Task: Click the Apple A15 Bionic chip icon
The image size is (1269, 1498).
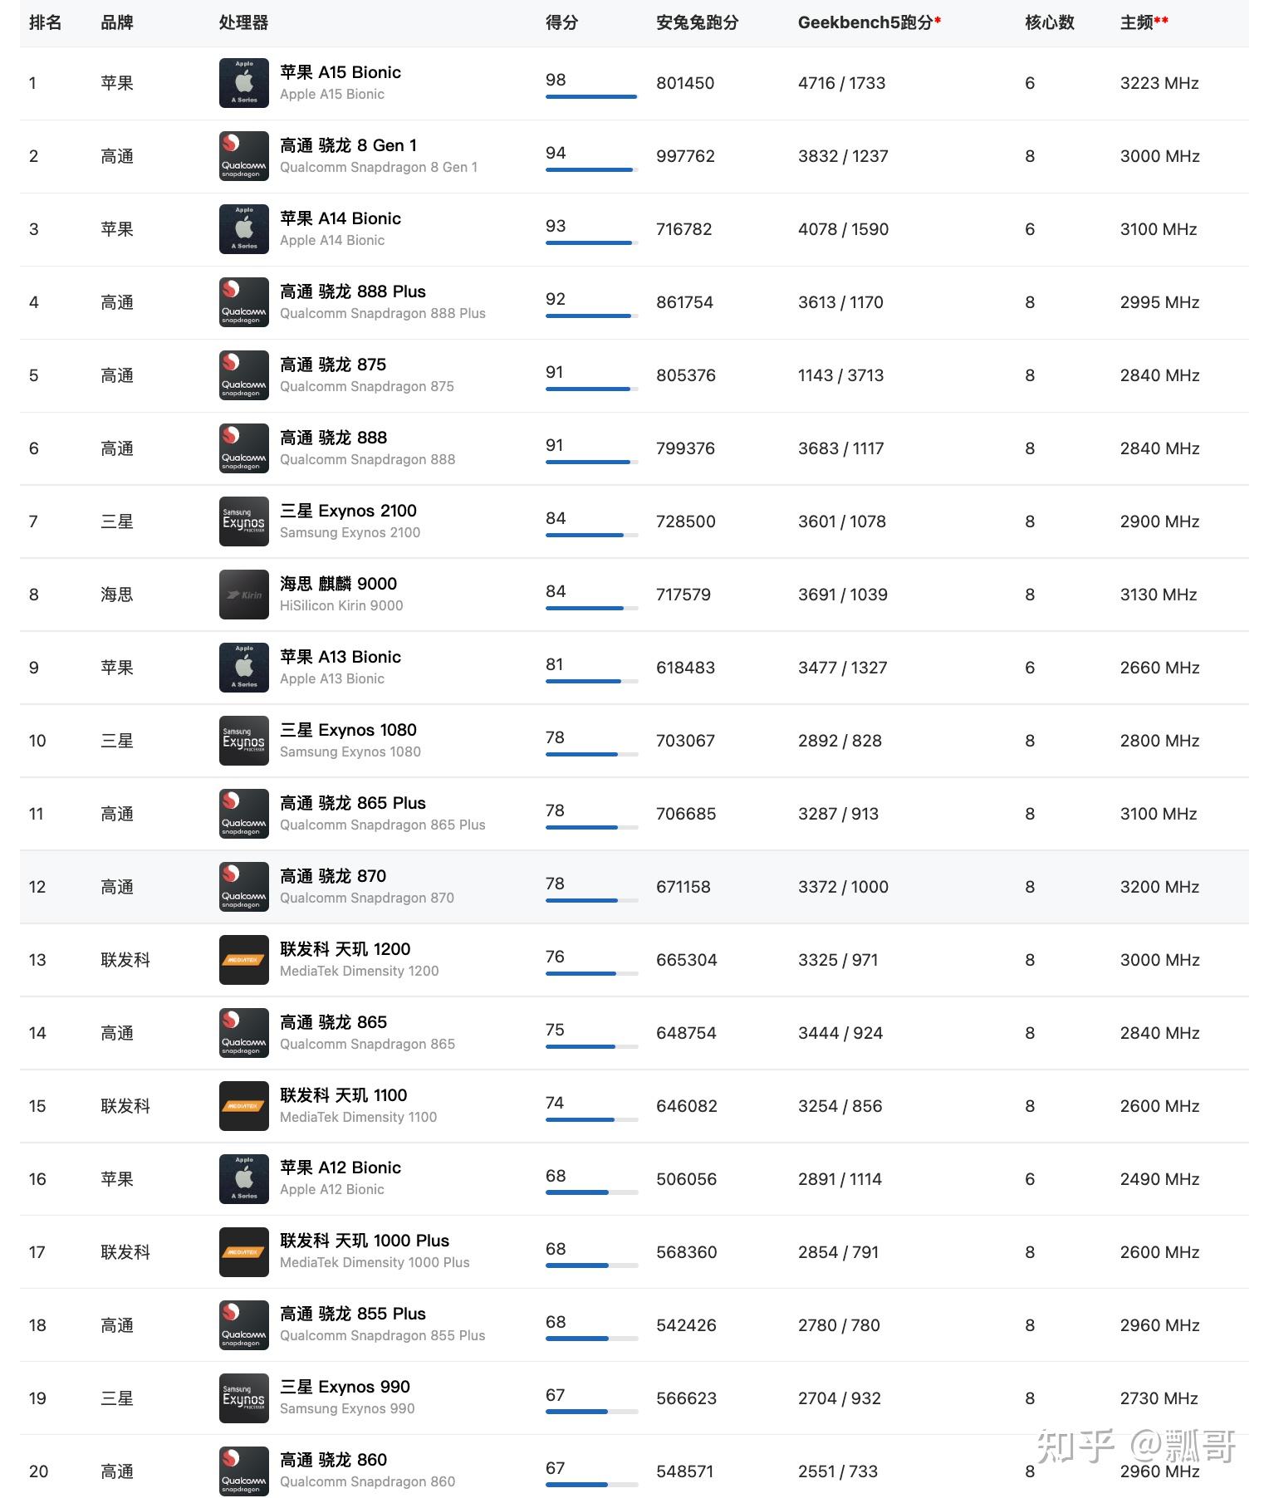Action: point(243,83)
